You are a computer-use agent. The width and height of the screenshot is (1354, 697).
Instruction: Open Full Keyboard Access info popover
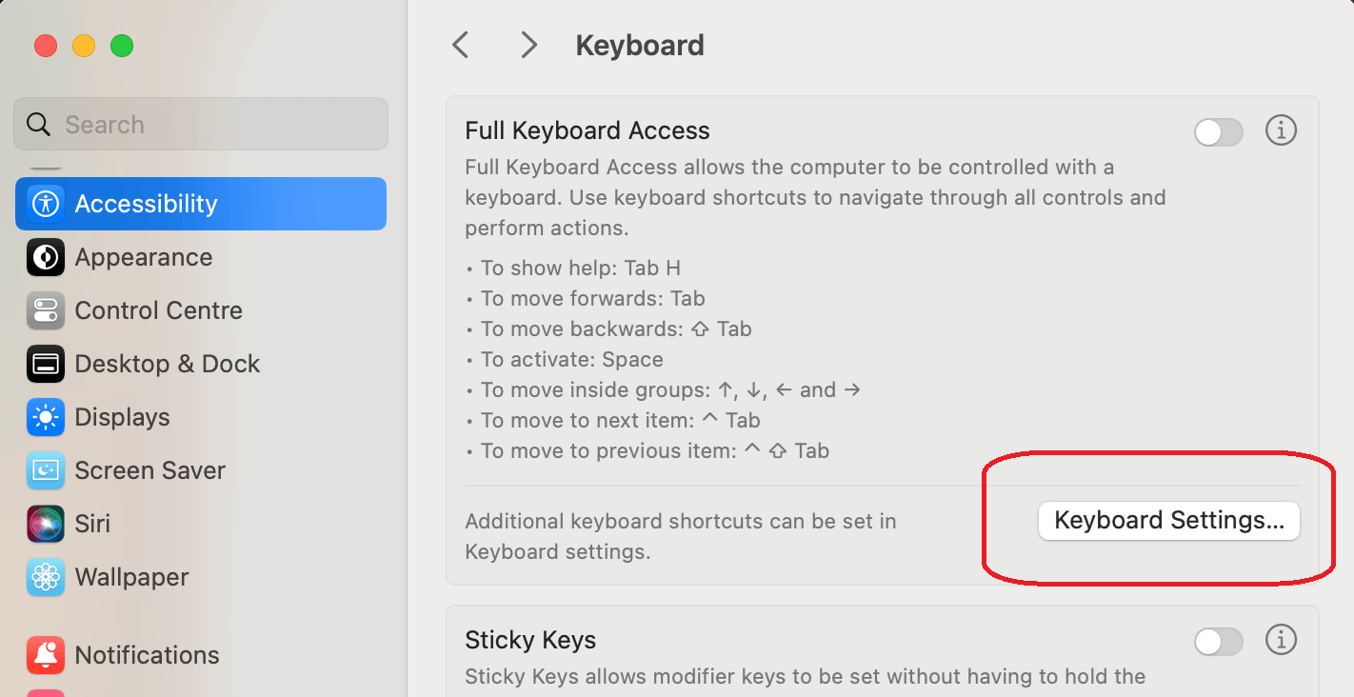click(1281, 131)
